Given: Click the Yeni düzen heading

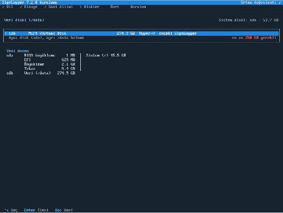Looking at the screenshot, I should tap(18, 51).
